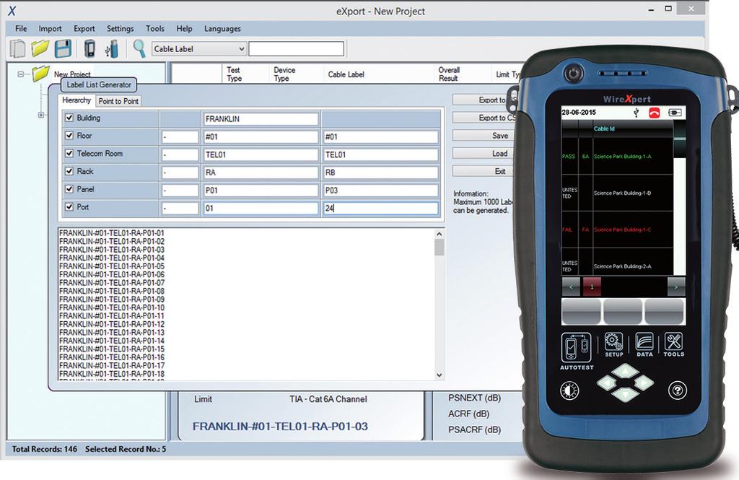Click scroll up arrow of label list

pyautogui.click(x=440, y=234)
